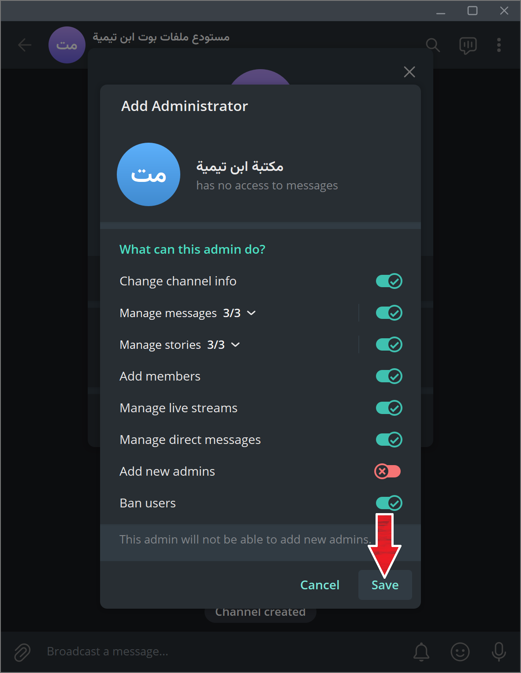Close the Add Administrator dialog
The width and height of the screenshot is (521, 673).
409,72
